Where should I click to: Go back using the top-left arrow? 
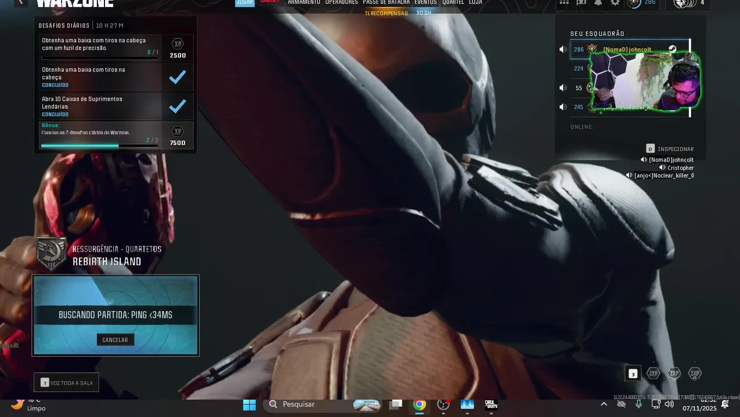[21, 2]
